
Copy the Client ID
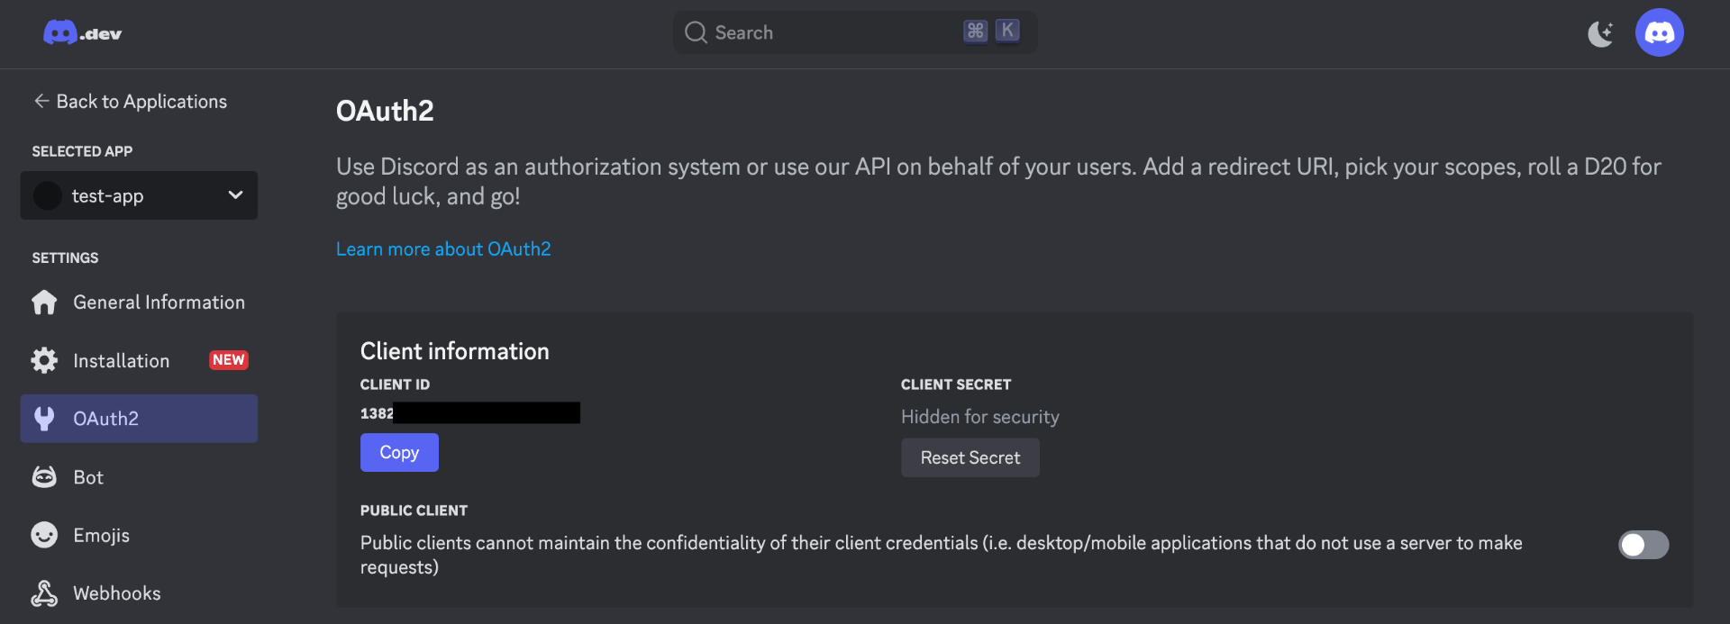(399, 452)
